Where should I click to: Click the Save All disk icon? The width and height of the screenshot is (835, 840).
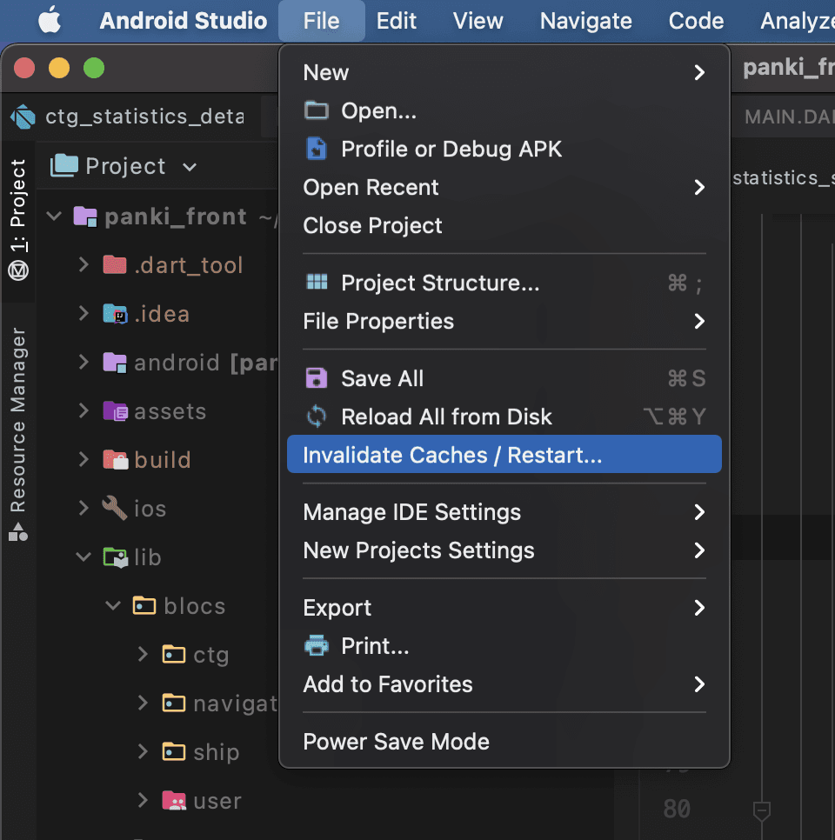[317, 378]
